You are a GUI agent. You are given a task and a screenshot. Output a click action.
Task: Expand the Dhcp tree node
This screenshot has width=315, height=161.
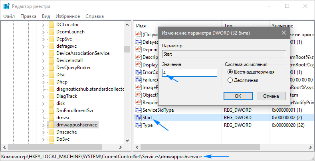click(43, 82)
